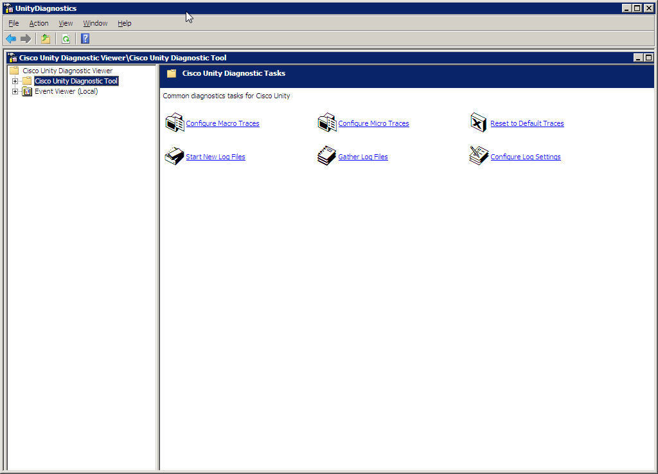Click the Back navigation arrow
Image resolution: width=658 pixels, height=474 pixels.
pos(10,39)
